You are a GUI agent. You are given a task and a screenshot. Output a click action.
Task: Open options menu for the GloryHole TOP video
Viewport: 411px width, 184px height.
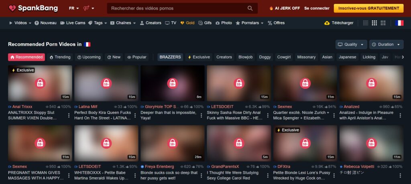201,115
